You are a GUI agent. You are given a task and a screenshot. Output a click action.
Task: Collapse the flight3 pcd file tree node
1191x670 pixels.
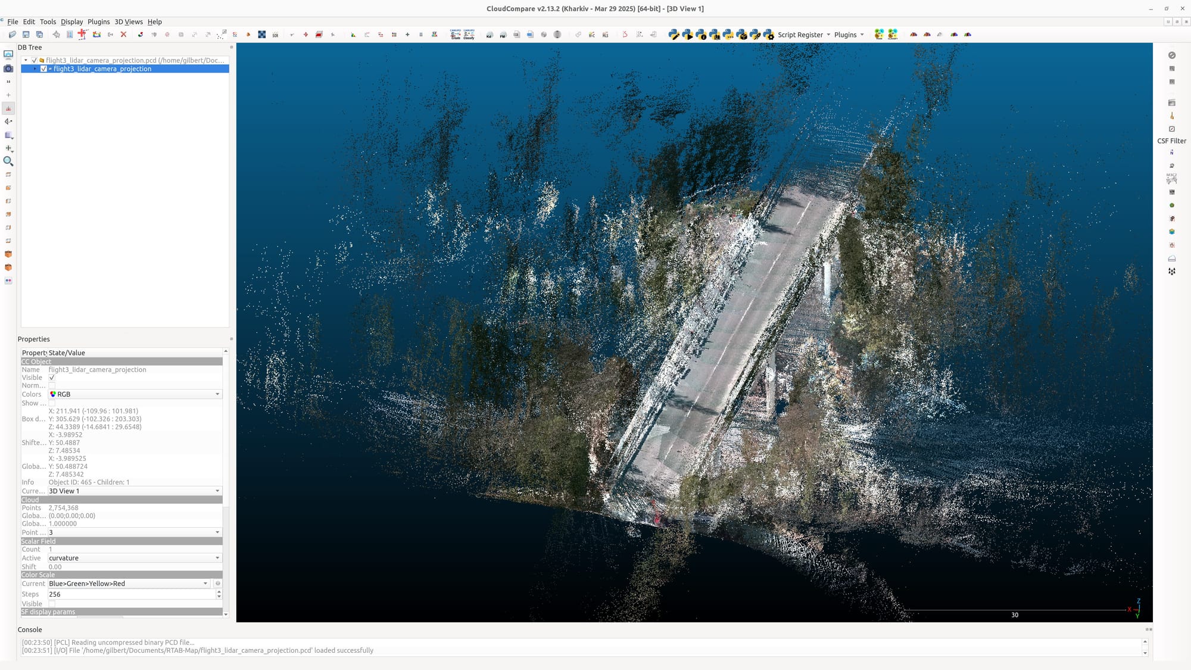[x=26, y=60]
